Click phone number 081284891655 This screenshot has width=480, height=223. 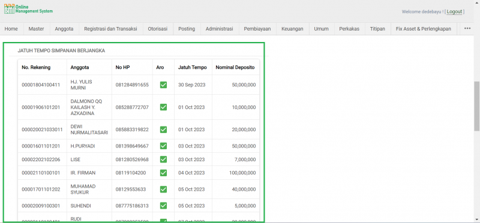(x=132, y=85)
